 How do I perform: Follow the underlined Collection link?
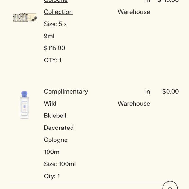pyautogui.click(x=58, y=12)
